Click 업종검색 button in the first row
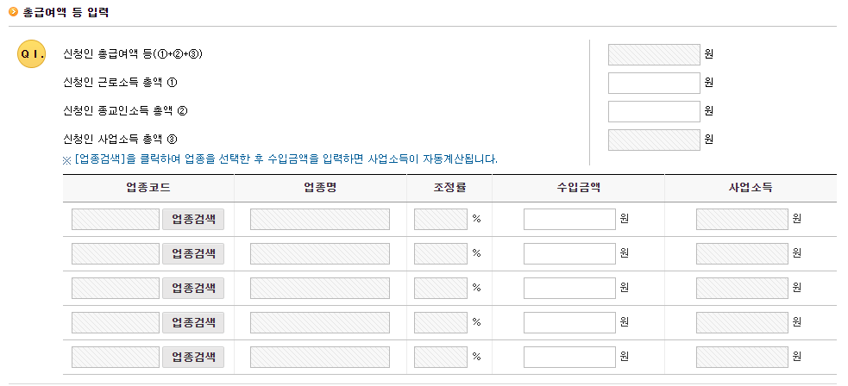The height and width of the screenshot is (386, 848). coord(193,219)
